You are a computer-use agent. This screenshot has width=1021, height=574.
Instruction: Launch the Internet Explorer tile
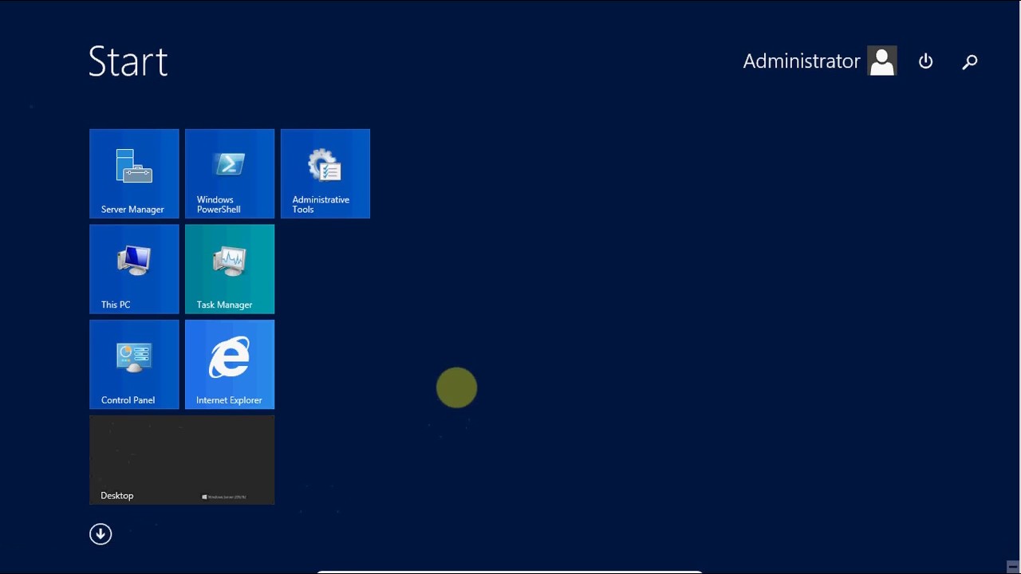(230, 365)
